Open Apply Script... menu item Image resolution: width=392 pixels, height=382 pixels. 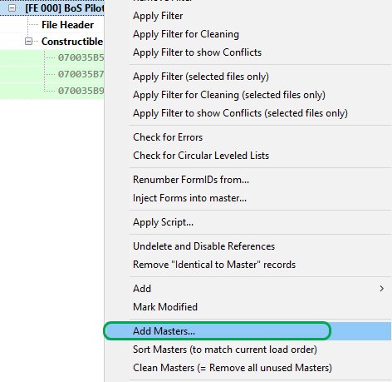(163, 222)
